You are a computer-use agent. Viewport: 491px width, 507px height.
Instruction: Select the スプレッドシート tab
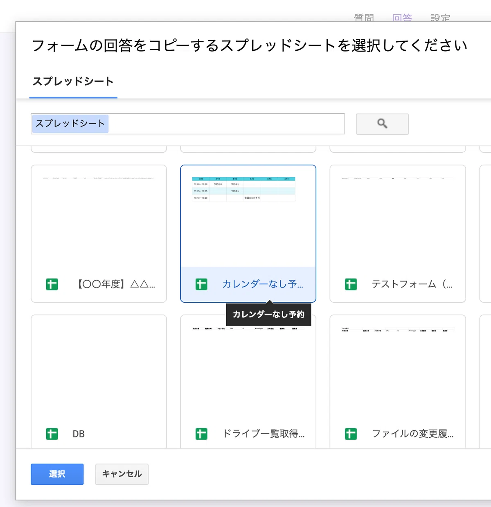click(x=73, y=81)
